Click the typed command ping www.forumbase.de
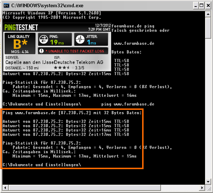The image size is (213, 193). (128, 104)
